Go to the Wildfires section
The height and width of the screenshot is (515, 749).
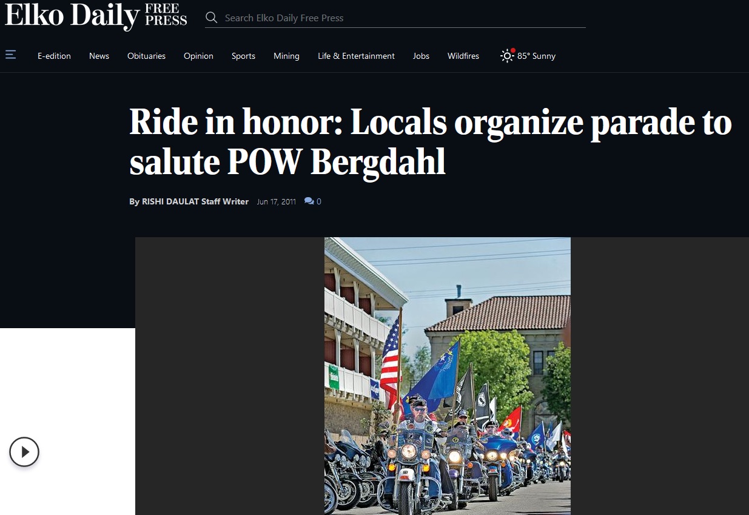pyautogui.click(x=463, y=56)
